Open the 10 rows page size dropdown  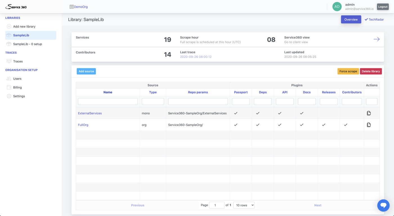point(244,205)
